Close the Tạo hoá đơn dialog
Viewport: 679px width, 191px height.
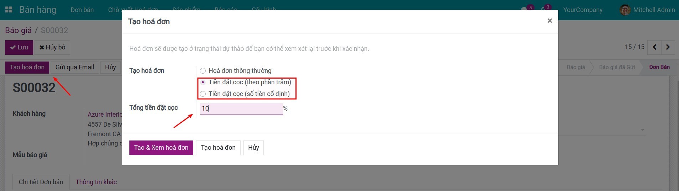(550, 21)
